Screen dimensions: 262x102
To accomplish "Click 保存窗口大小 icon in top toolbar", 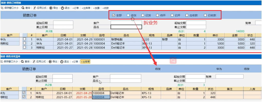I will [x=2, y=8].
